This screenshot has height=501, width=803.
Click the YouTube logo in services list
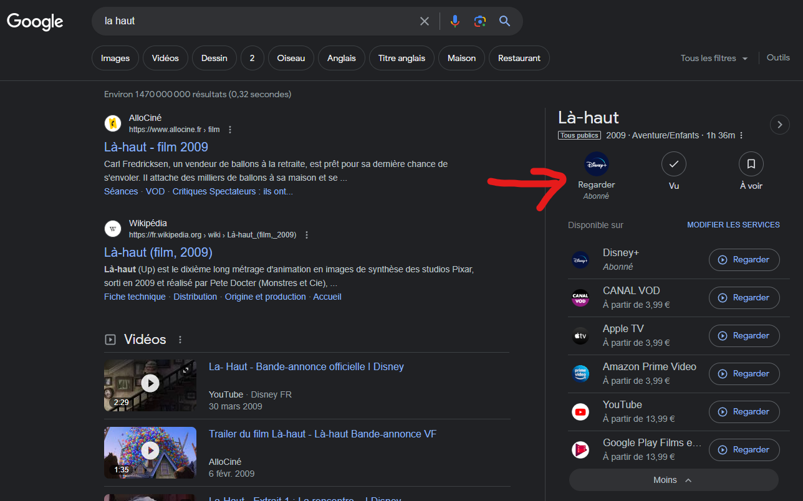pos(580,412)
